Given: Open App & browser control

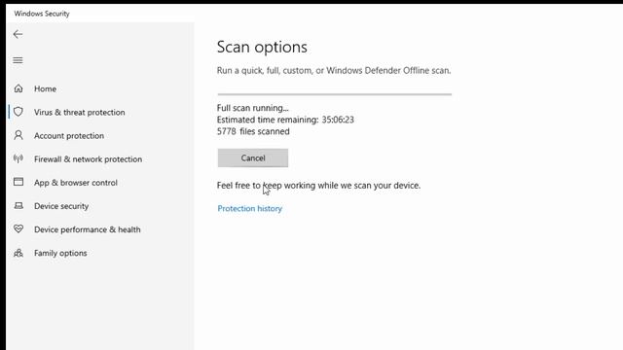Looking at the screenshot, I should click(76, 183).
